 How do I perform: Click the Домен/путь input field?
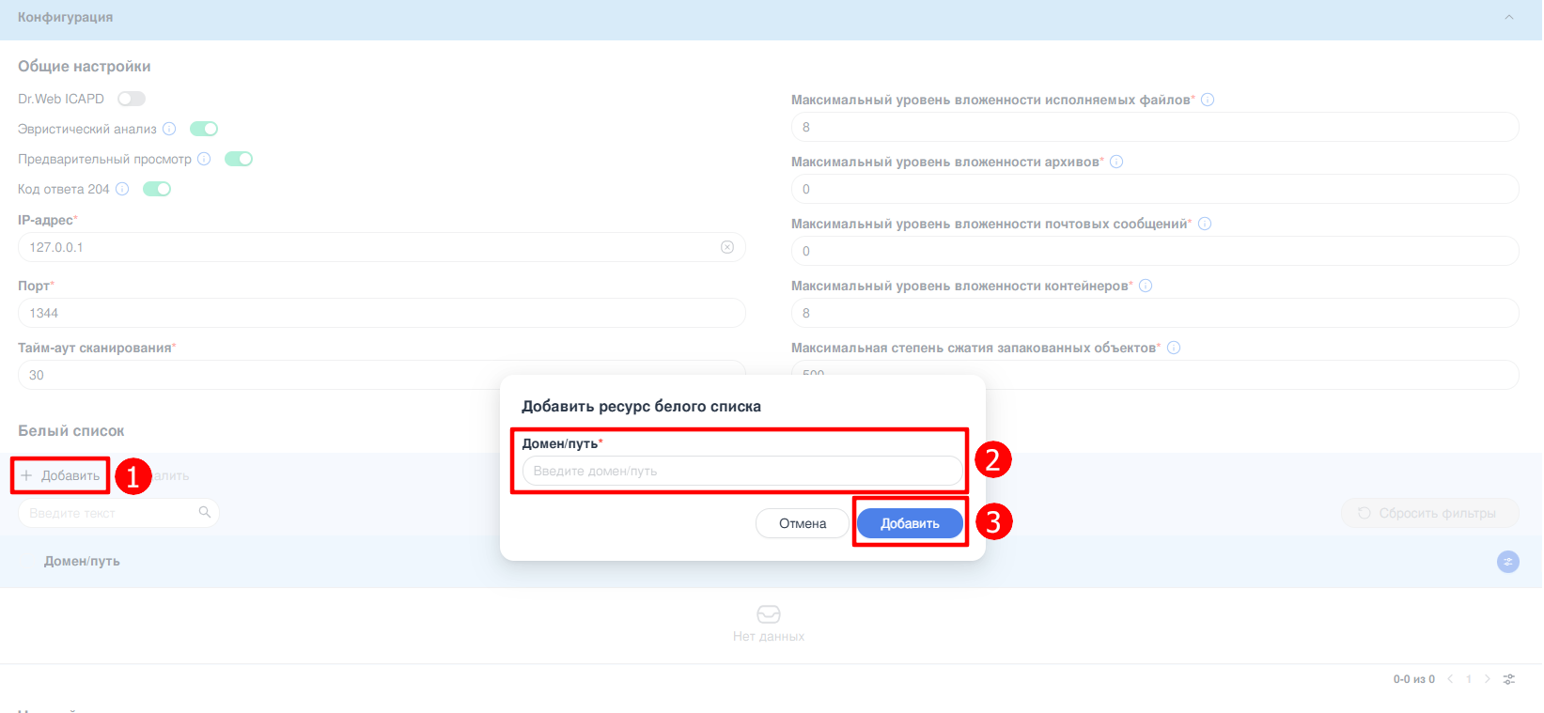click(x=741, y=471)
